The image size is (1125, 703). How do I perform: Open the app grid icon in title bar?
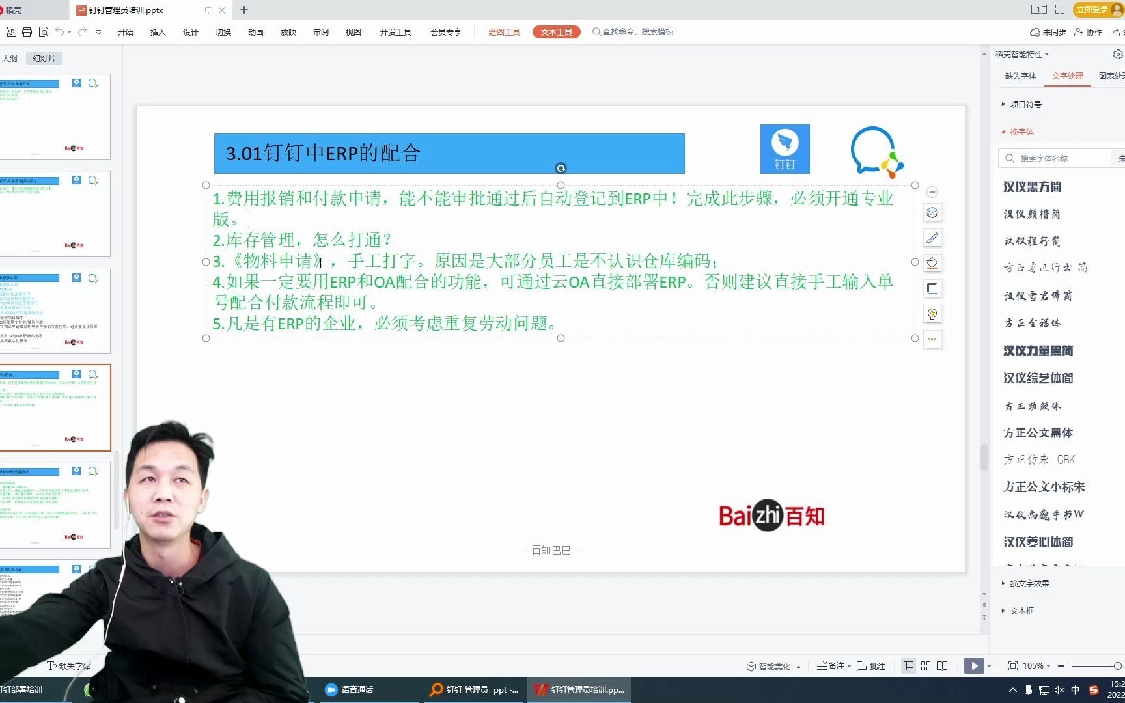click(x=1060, y=10)
